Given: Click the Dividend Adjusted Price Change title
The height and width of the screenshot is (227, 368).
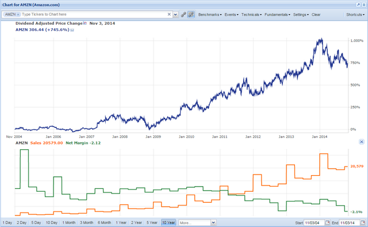Looking at the screenshot, I should click(x=49, y=23).
